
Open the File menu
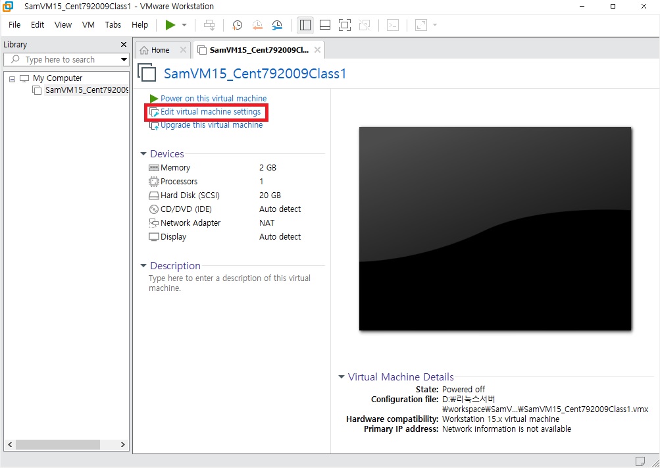(x=14, y=25)
